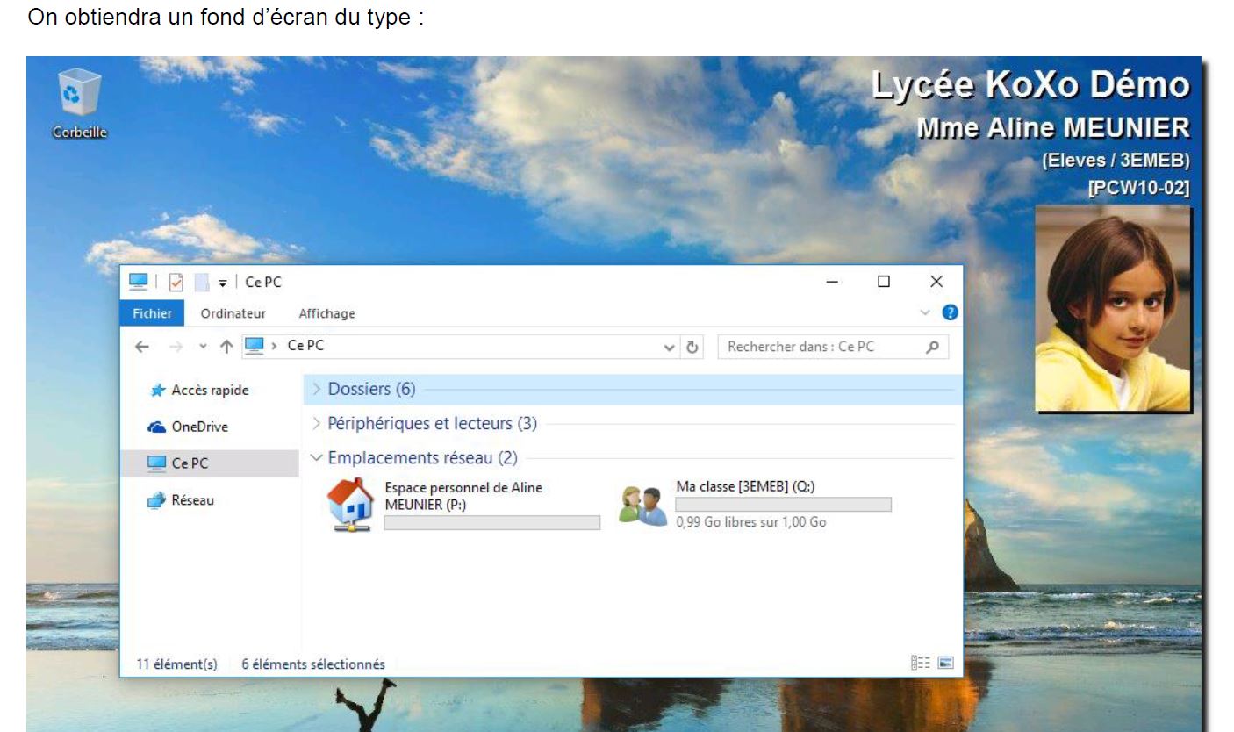The height and width of the screenshot is (732, 1234).
Task: Expand the ribbon with the chevron
Action: [924, 312]
